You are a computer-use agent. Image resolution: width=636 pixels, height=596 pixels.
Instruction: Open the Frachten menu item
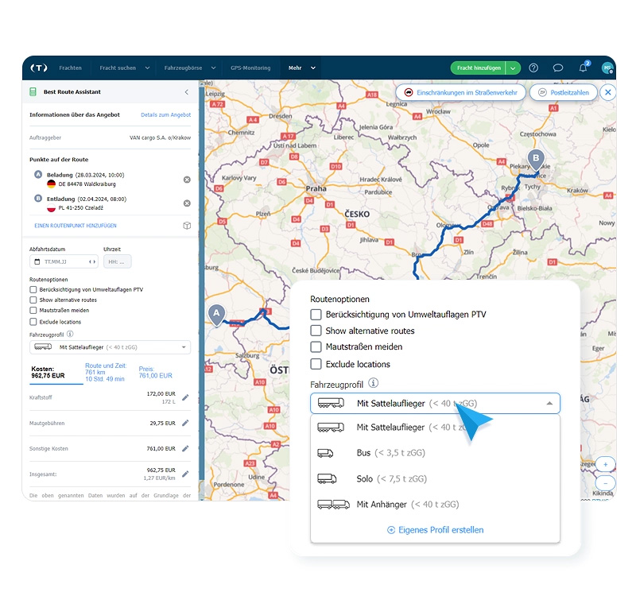point(70,68)
